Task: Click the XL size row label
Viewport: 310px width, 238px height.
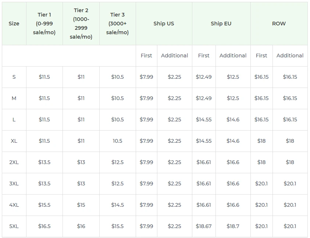Action: [x=14, y=141]
